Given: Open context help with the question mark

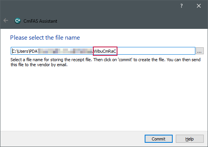Looking at the screenshot, I should pos(182,6).
